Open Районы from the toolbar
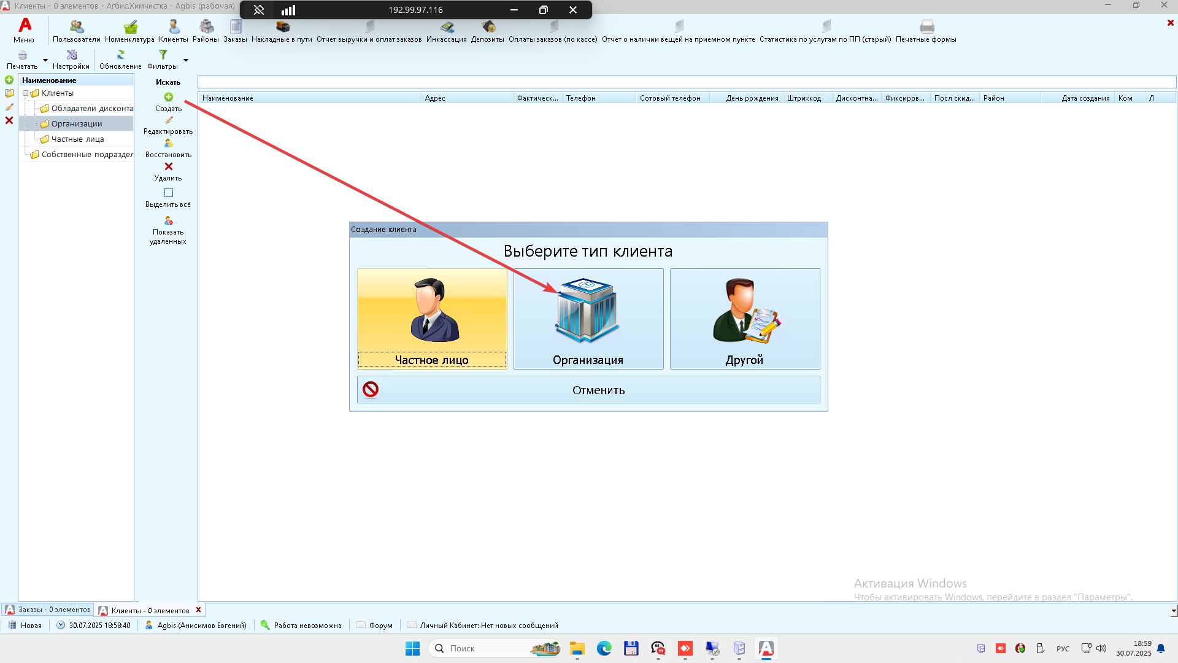 (206, 31)
